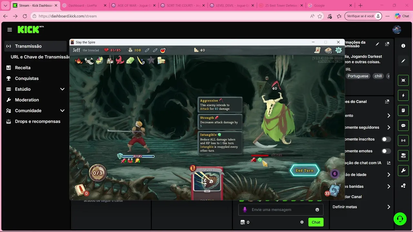Inspect the Burning Blood flame relic
The image size is (413, 232).
(x=79, y=60)
